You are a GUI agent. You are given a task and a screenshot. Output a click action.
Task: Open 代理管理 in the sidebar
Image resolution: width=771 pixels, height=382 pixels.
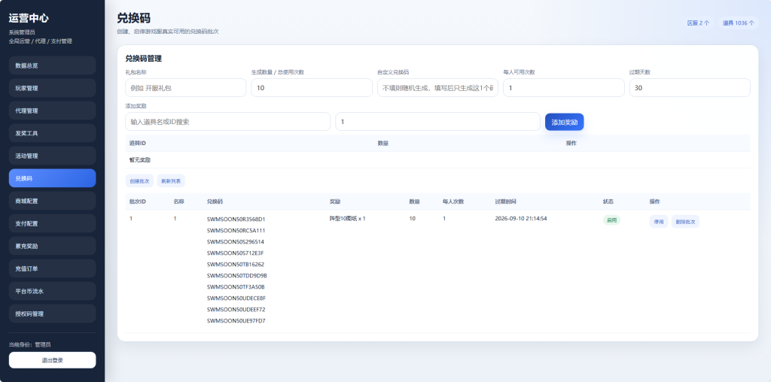click(52, 111)
